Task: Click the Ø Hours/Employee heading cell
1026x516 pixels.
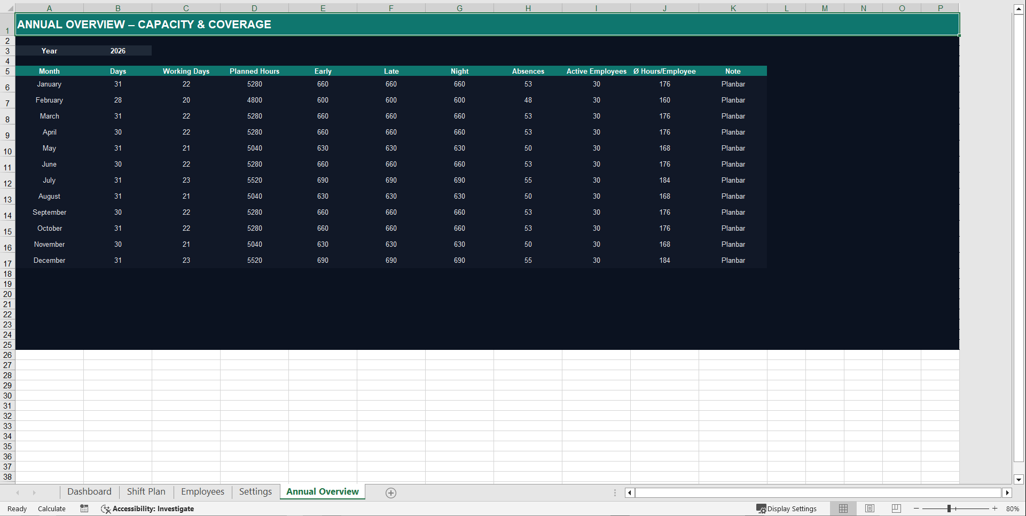Action: (664, 71)
